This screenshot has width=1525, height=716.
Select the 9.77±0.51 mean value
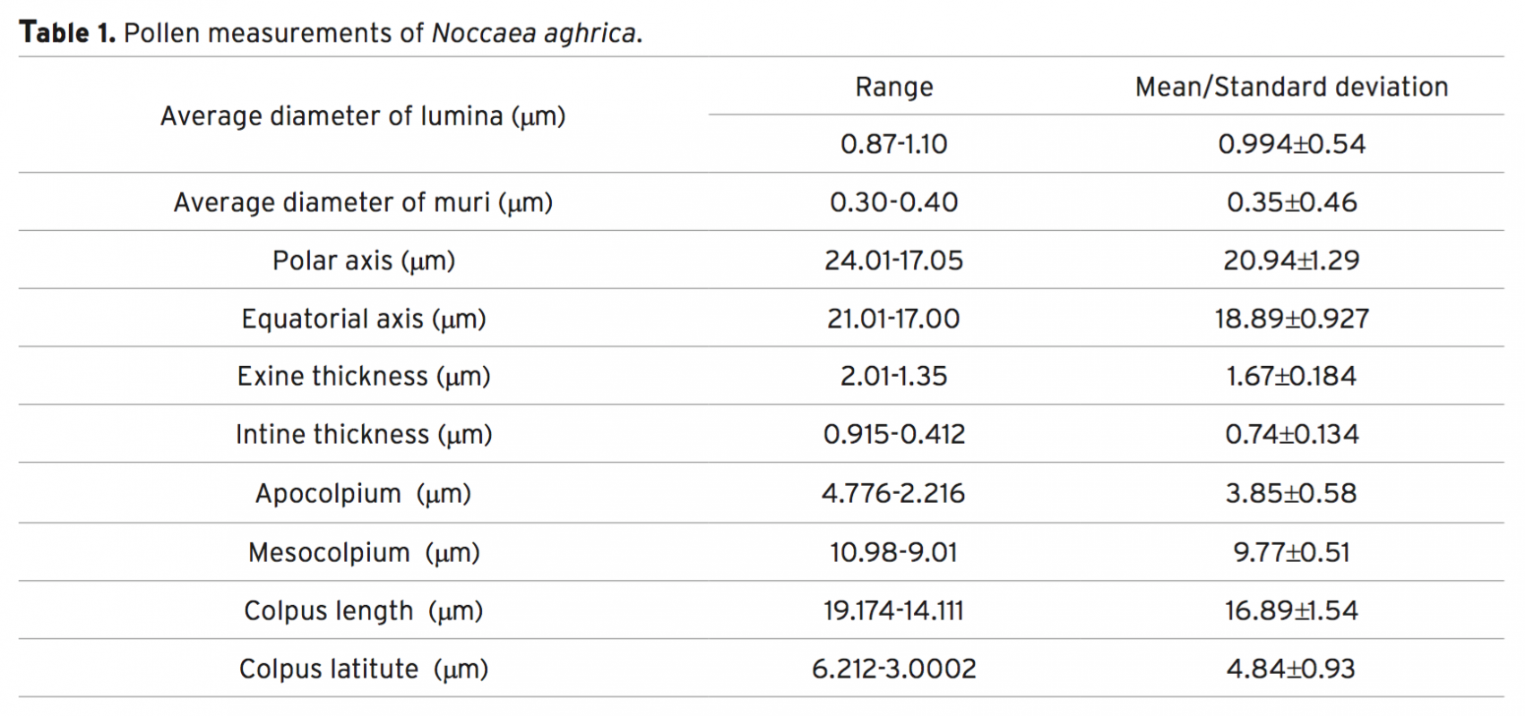point(1291,552)
